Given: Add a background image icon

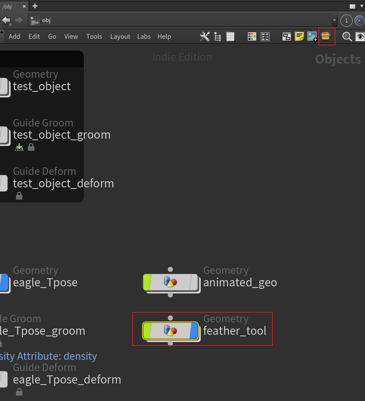Looking at the screenshot, I should point(312,37).
